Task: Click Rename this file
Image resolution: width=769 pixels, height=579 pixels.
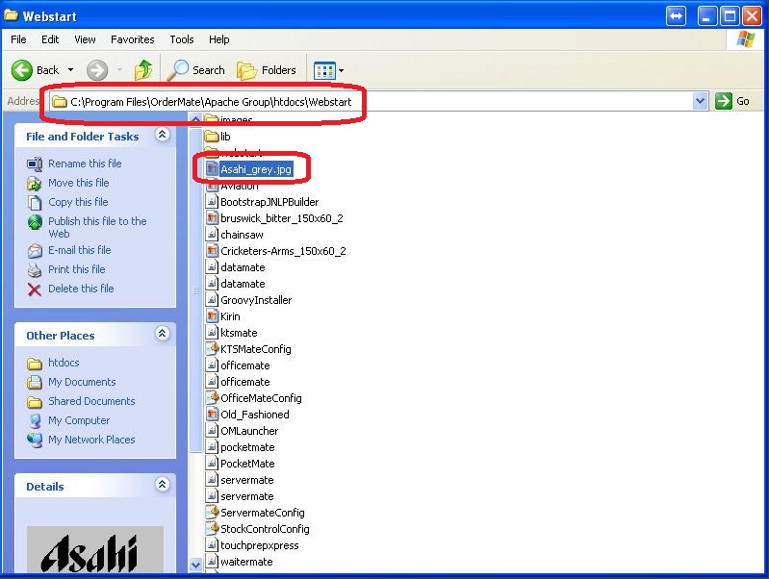Action: point(85,164)
